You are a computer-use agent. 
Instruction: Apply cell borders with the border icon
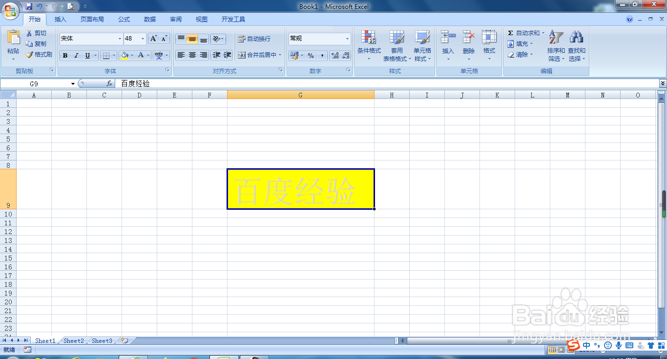pyautogui.click(x=106, y=56)
